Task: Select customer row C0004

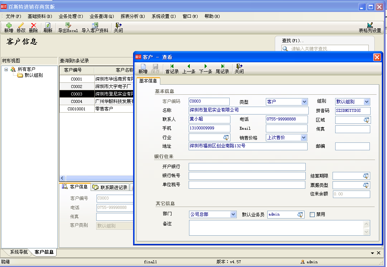Action: [76, 101]
